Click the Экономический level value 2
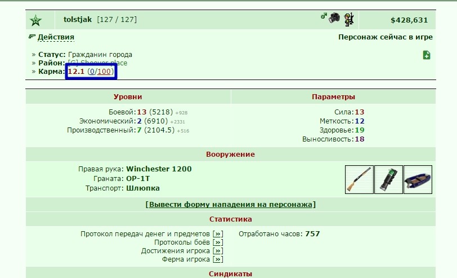 click(140, 121)
